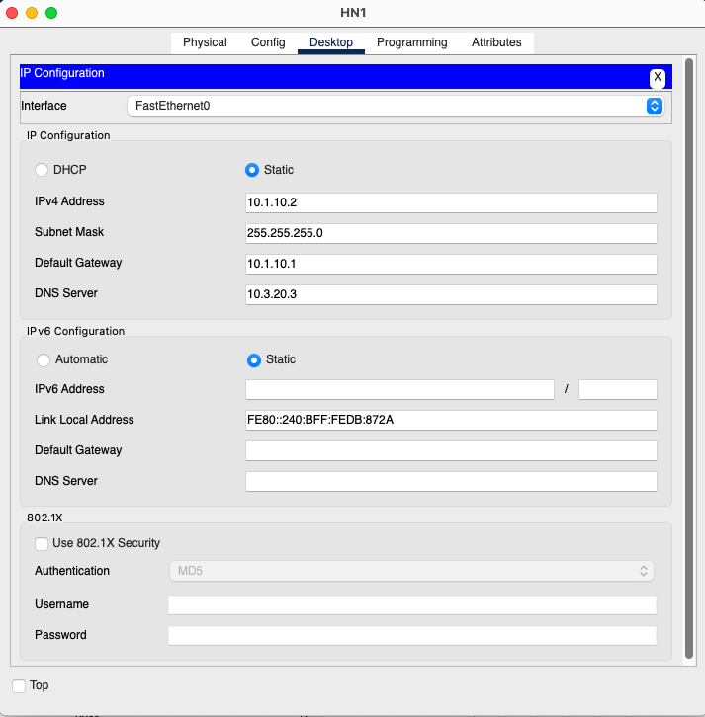Select Static IPv4 configuration radio button

(252, 170)
